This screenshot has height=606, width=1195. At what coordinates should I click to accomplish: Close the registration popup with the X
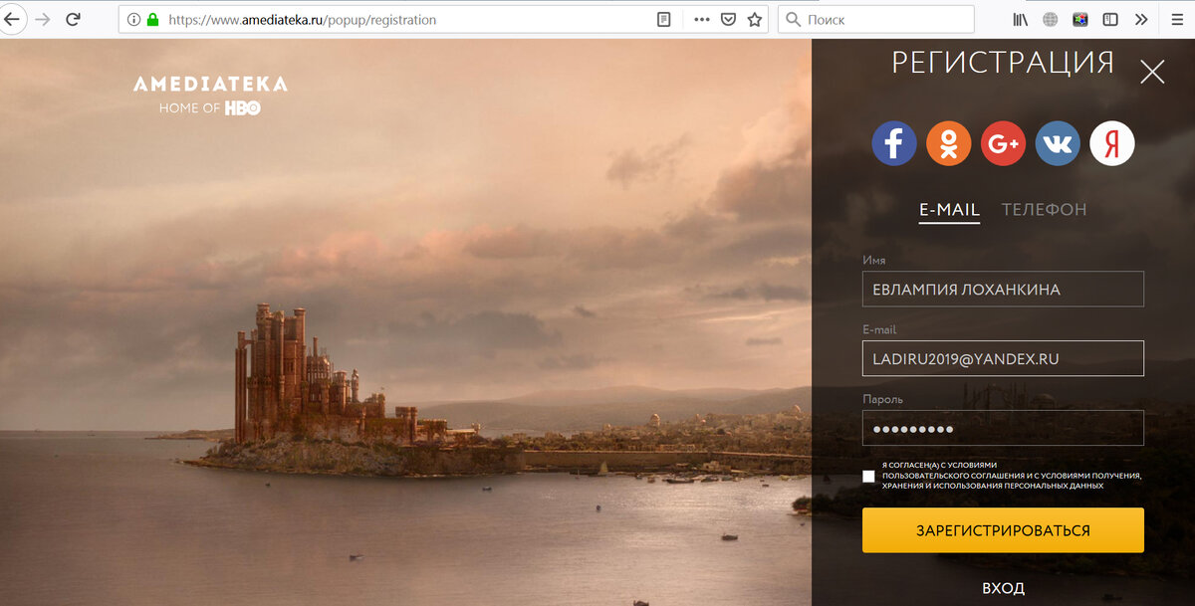(x=1152, y=72)
